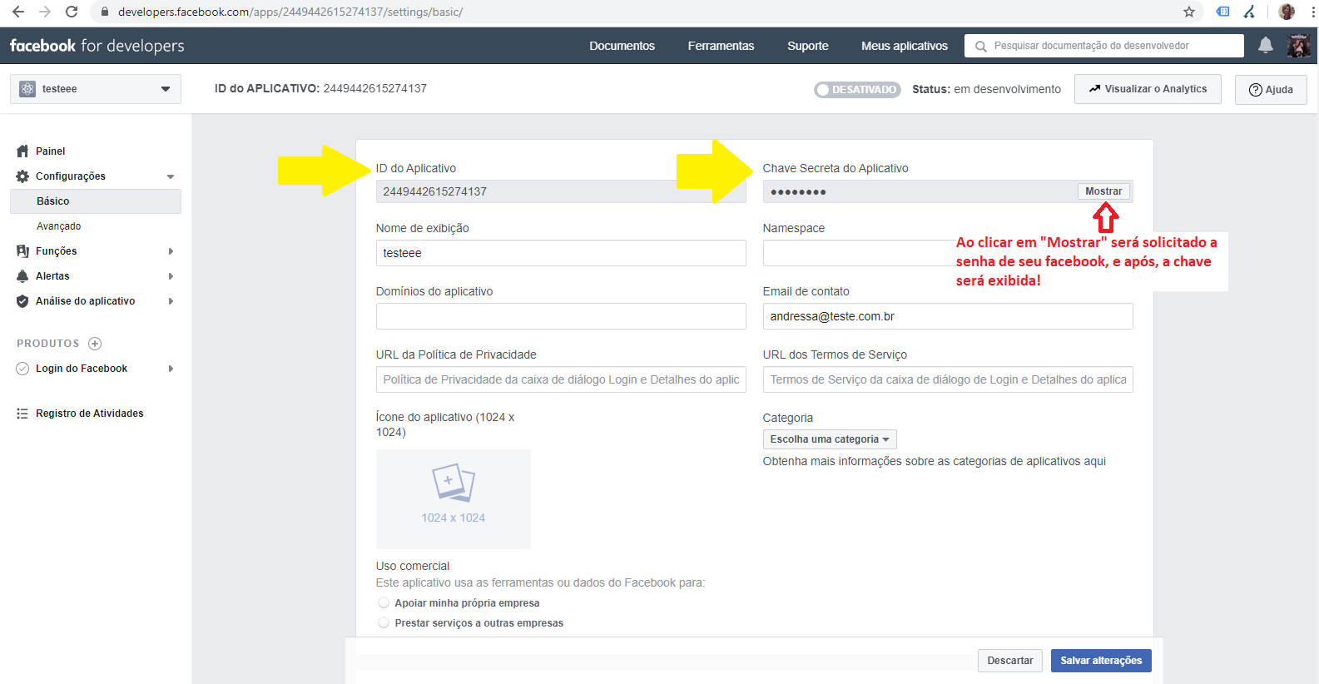Add a product with the plus icon
Image resolution: width=1319 pixels, height=684 pixels.
pyautogui.click(x=95, y=344)
